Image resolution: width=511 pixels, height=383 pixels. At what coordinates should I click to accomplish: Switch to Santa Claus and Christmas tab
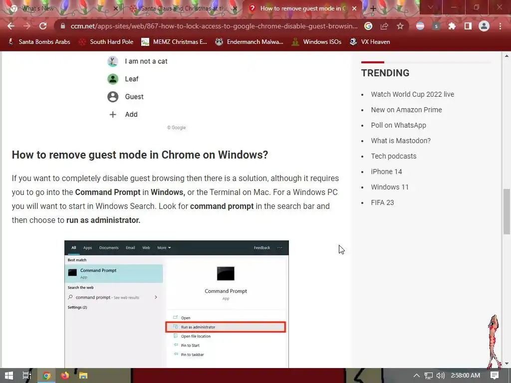point(184,8)
